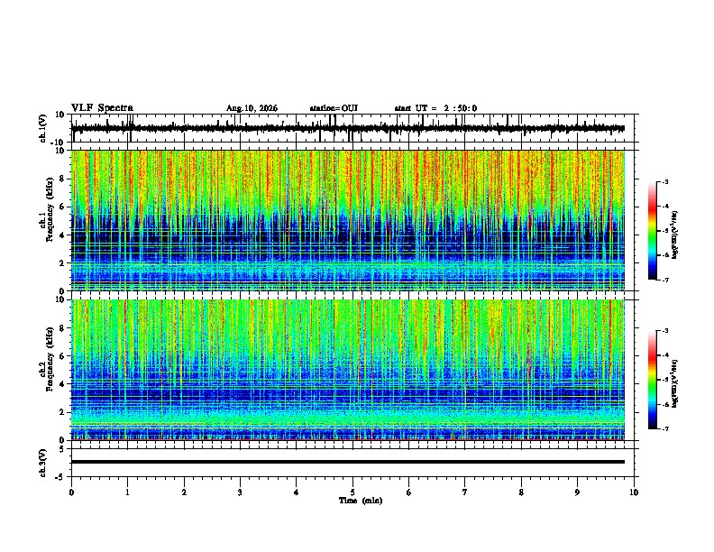Click the "-7" value on ch.1 color bar
Screen dimensions: 714x552
[665, 280]
